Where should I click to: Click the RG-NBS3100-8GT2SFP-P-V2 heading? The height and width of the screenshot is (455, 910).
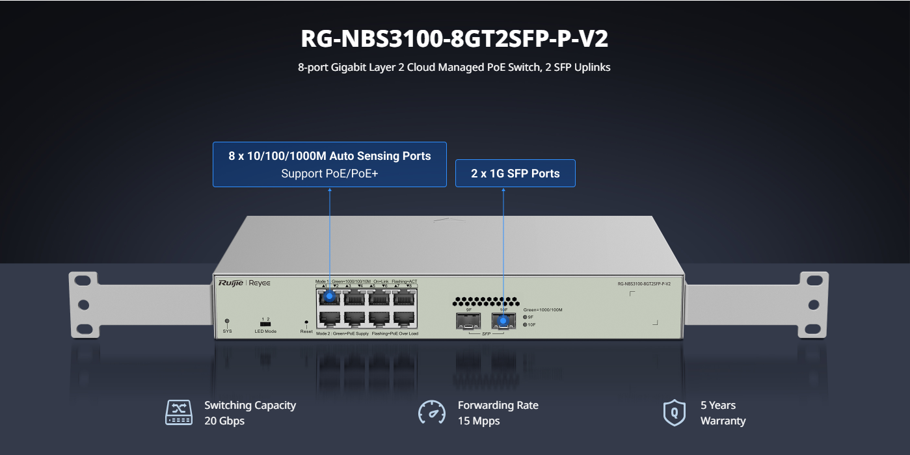[454, 39]
